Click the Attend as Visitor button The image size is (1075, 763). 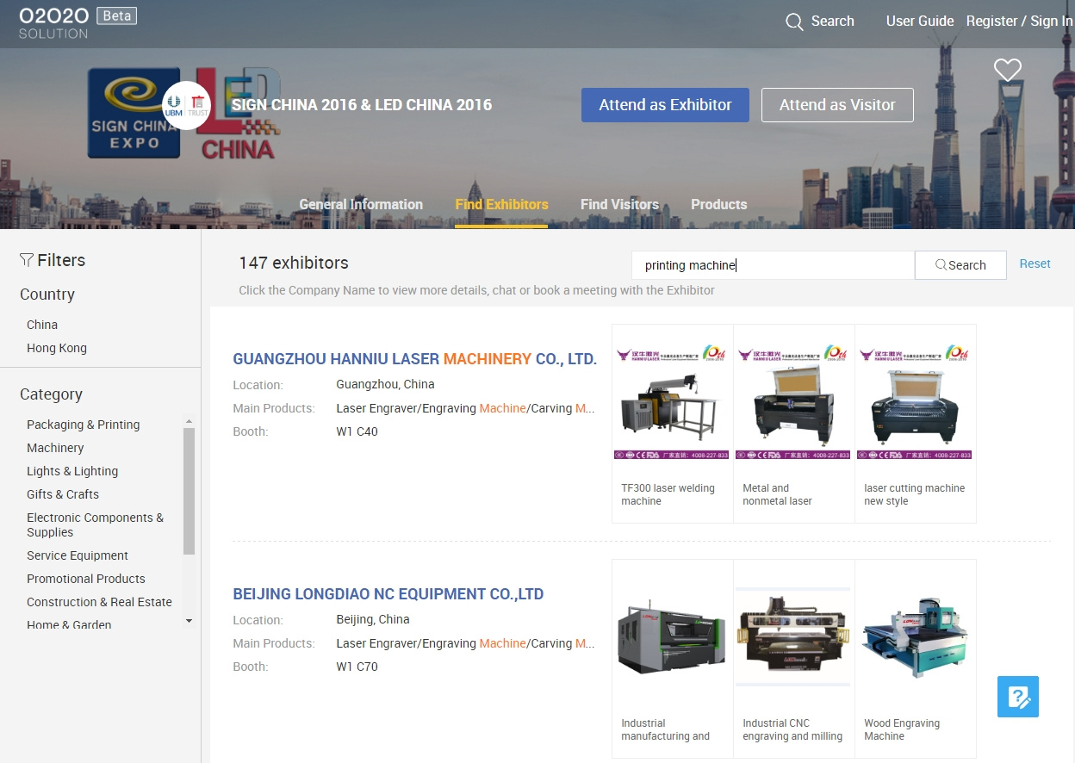click(837, 105)
